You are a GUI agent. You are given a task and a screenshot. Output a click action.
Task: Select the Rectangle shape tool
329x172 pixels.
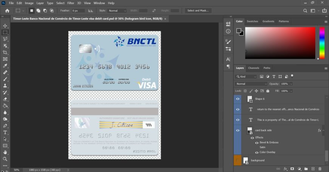pos(5,146)
